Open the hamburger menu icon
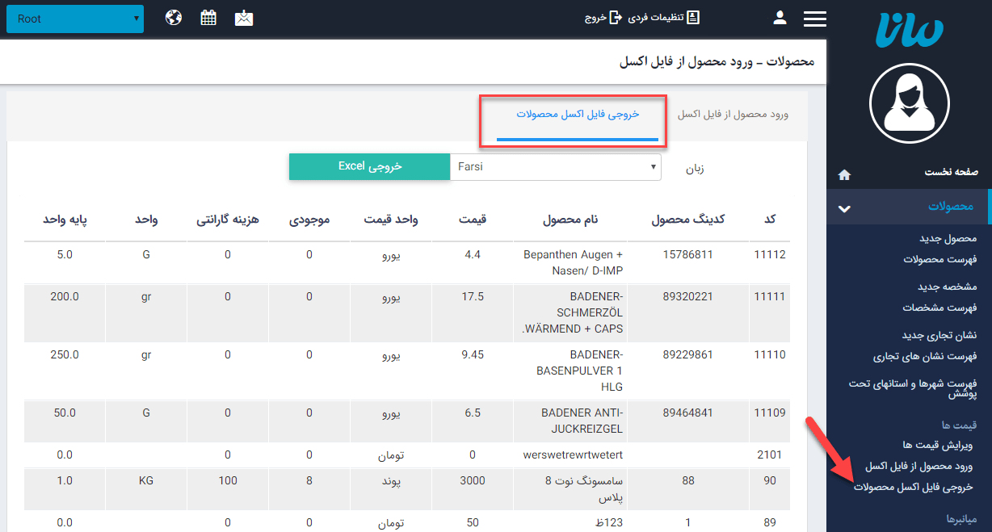The image size is (992, 532). pos(814,16)
